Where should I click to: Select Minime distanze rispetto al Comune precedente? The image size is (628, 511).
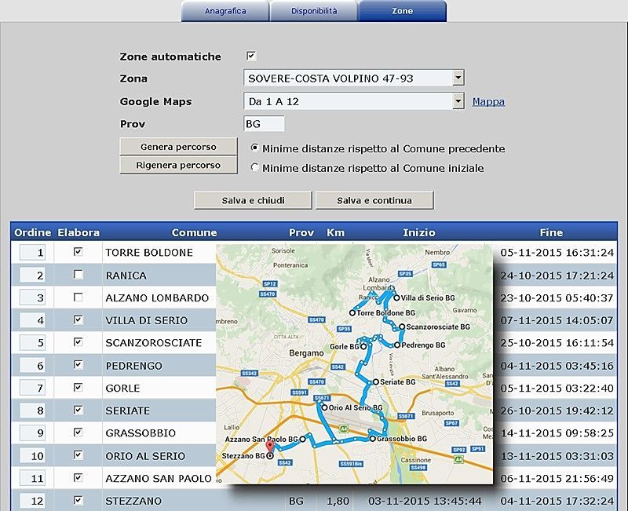click(254, 148)
